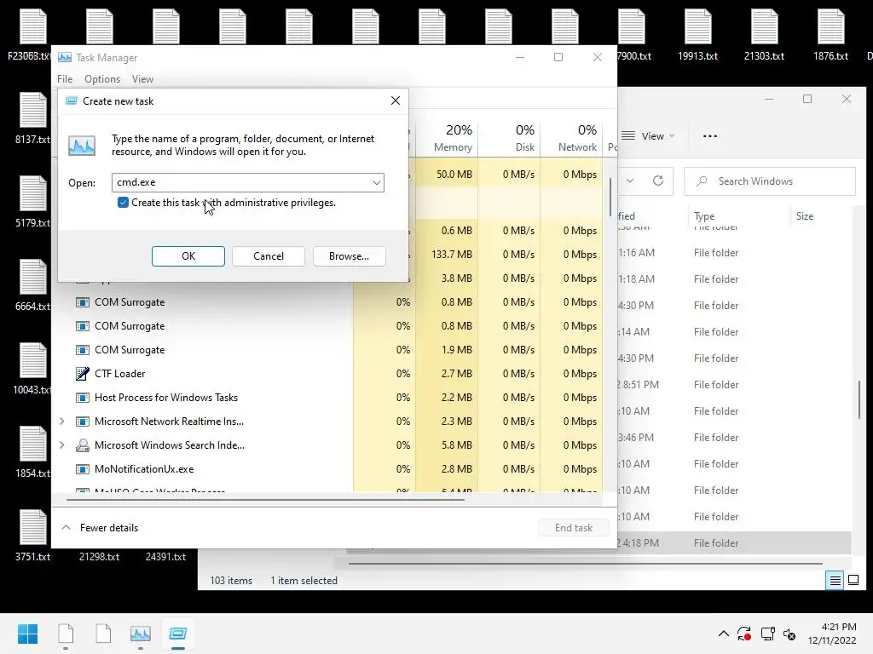Cancel the Create new task dialog

(269, 255)
